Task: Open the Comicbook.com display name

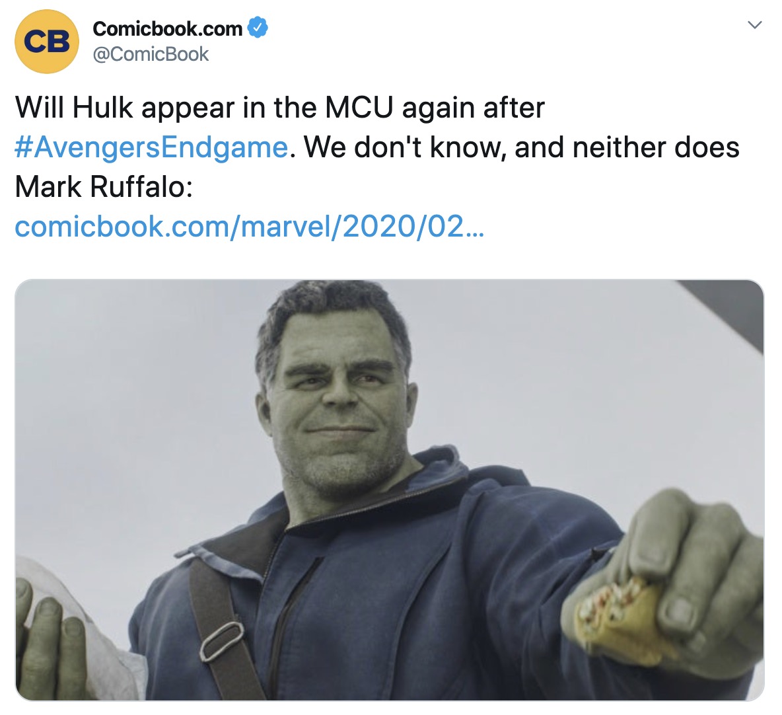Action: [168, 29]
